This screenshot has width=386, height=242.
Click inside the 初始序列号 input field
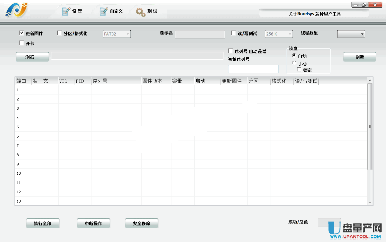[253, 69]
